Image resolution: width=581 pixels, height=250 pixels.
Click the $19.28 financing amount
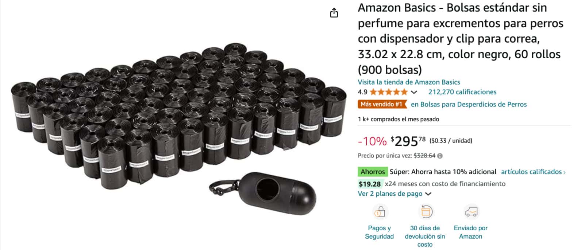pyautogui.click(x=370, y=184)
